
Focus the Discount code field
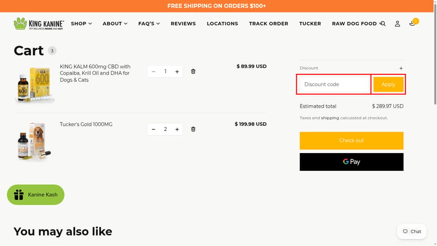tap(334, 84)
